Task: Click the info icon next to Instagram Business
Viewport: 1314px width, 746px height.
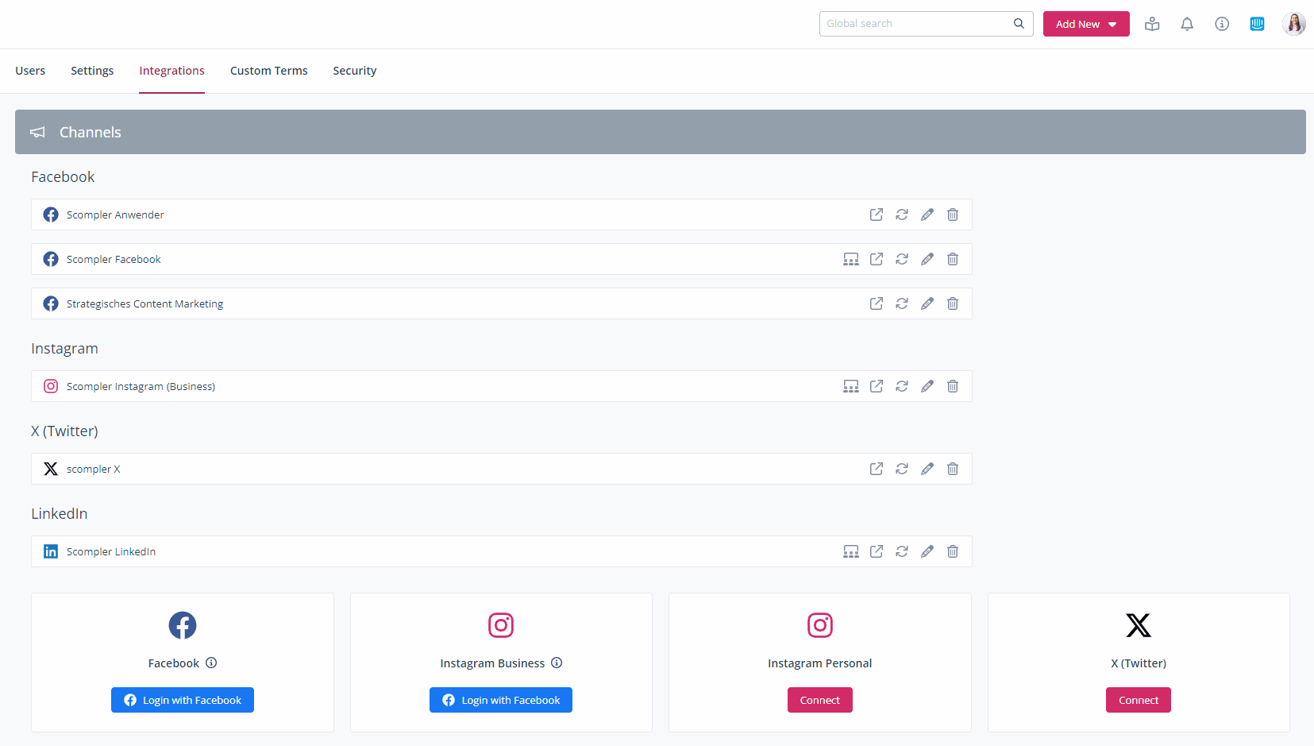Action: point(557,663)
